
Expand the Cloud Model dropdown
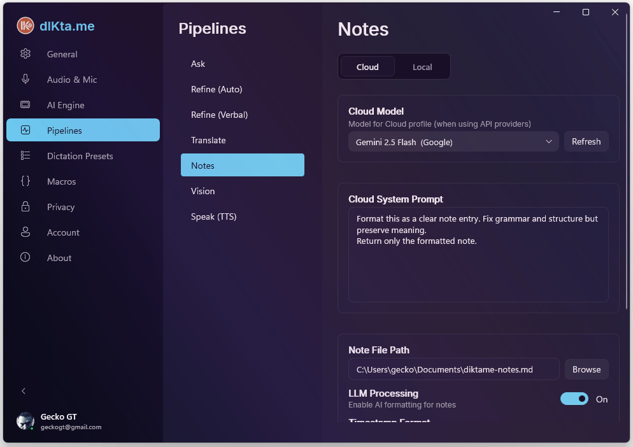(x=453, y=142)
